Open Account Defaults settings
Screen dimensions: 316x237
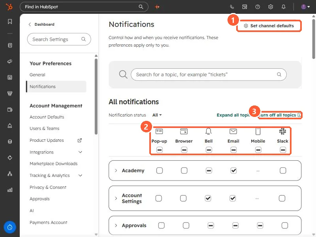(x=47, y=117)
